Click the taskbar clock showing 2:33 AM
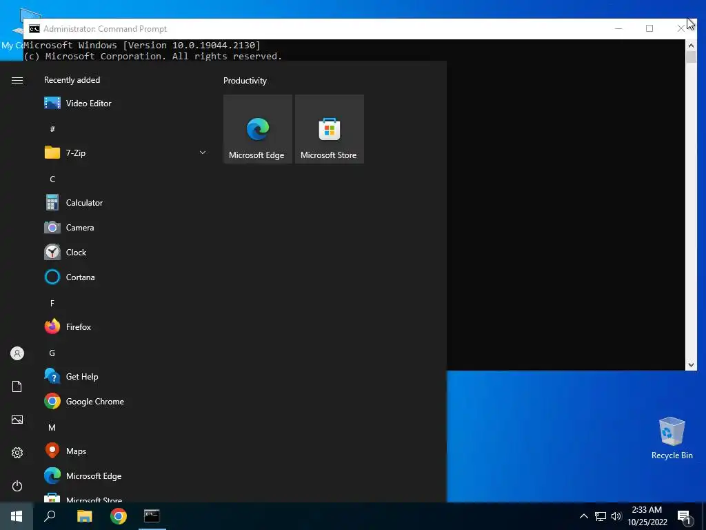 coord(647,516)
